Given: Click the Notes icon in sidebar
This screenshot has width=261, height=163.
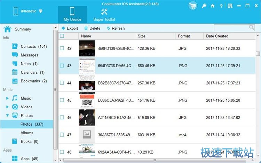Looking at the screenshot, I should (x=15, y=64).
